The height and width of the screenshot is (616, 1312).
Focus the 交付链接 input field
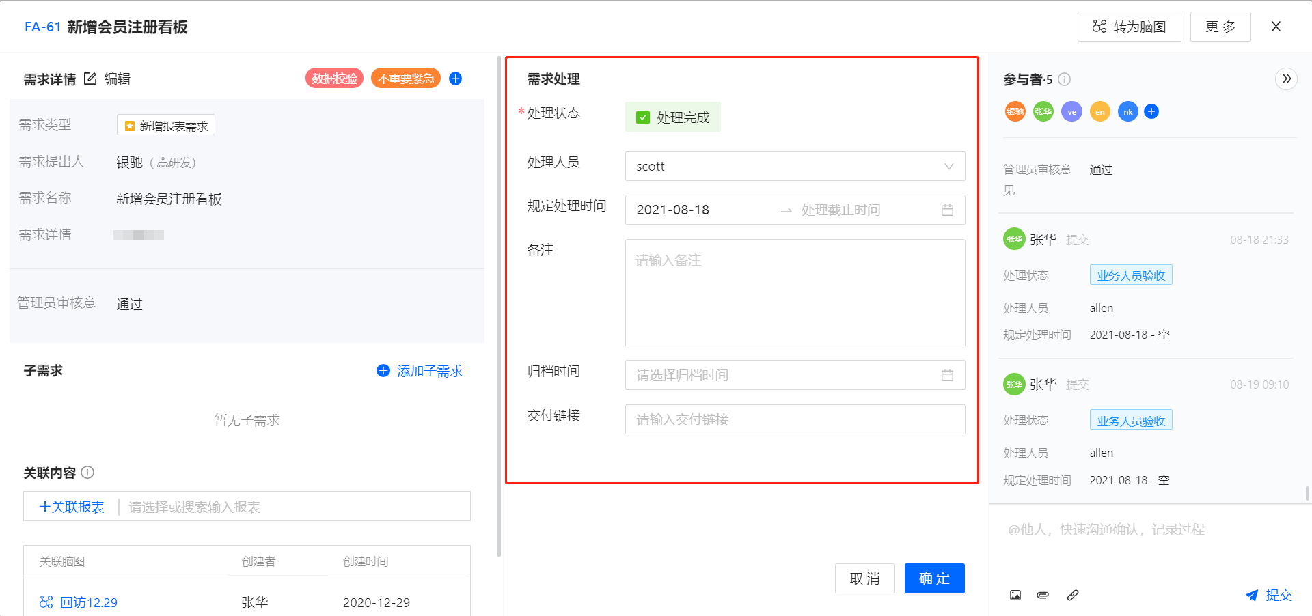(x=795, y=419)
